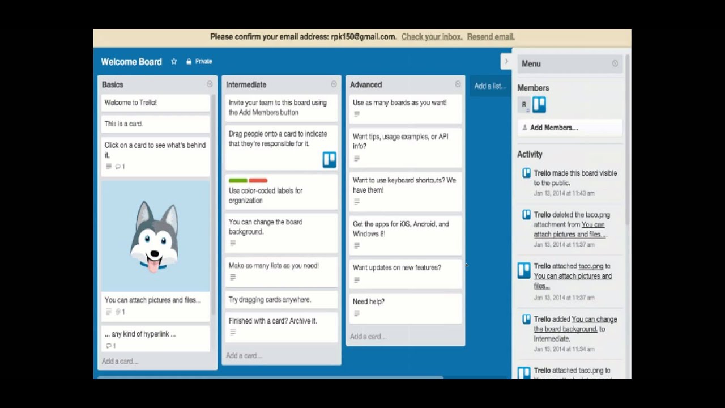Click comment icon on 'Click on a card' card
Screen dimensions: 725x408
click(118, 167)
